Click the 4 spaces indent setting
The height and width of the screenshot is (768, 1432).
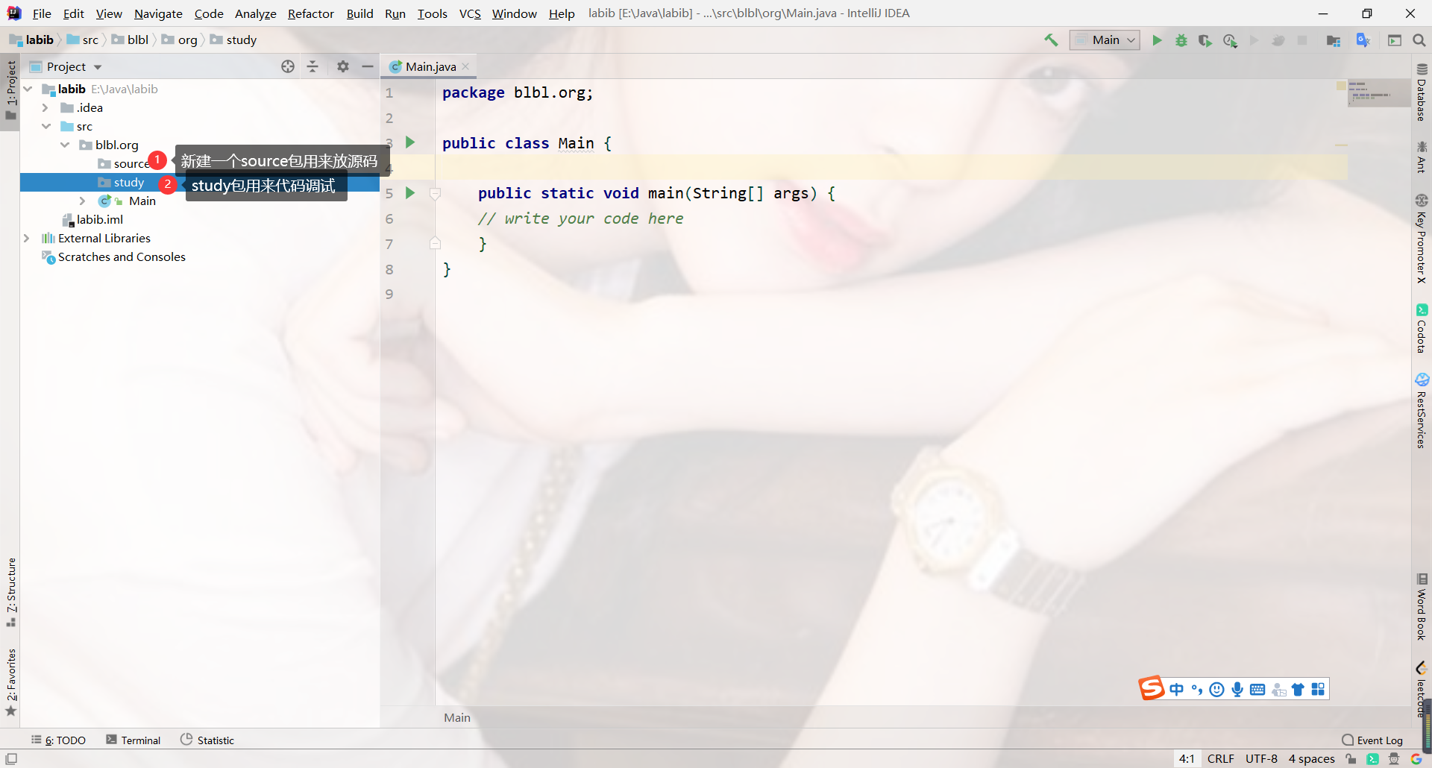[x=1311, y=759]
